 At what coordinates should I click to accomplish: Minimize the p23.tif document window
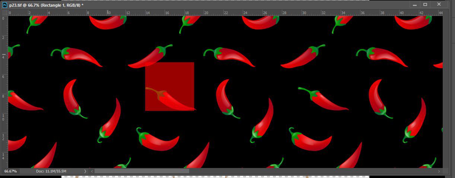pyautogui.click(x=414, y=4)
